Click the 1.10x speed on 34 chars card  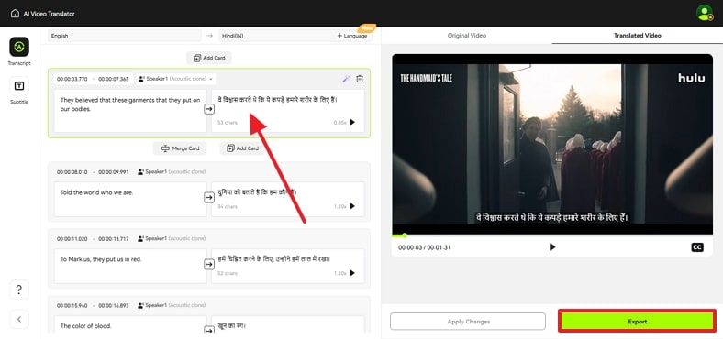[339, 206]
